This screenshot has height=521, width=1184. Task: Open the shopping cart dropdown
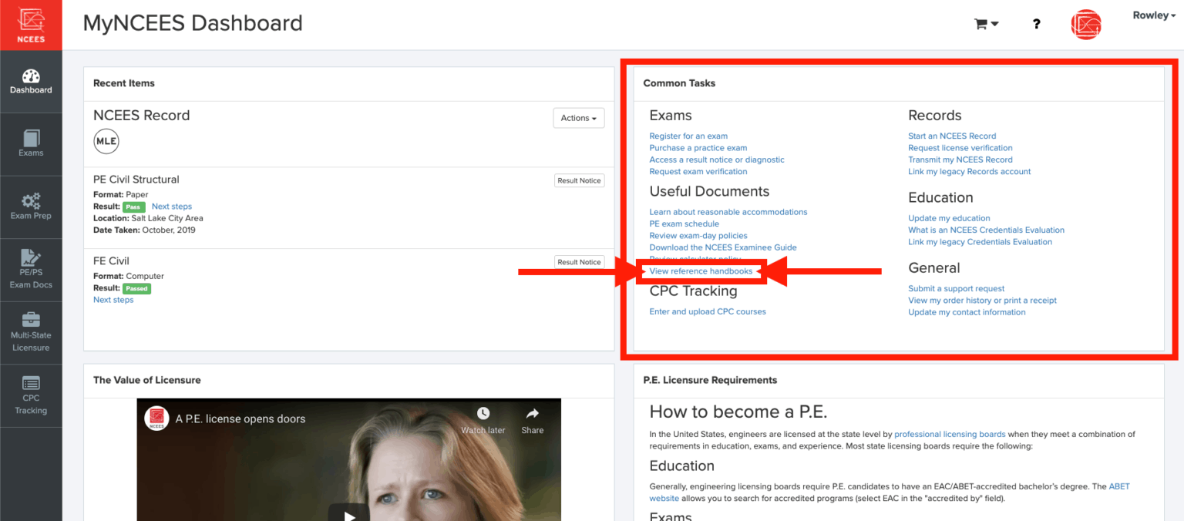(x=985, y=24)
